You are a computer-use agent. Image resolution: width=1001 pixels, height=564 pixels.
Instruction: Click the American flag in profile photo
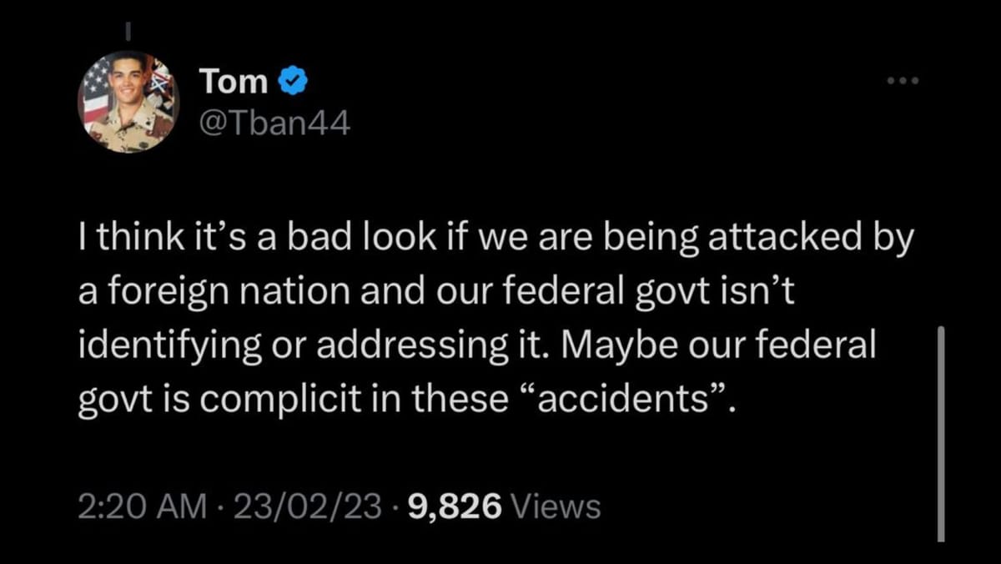(94, 93)
